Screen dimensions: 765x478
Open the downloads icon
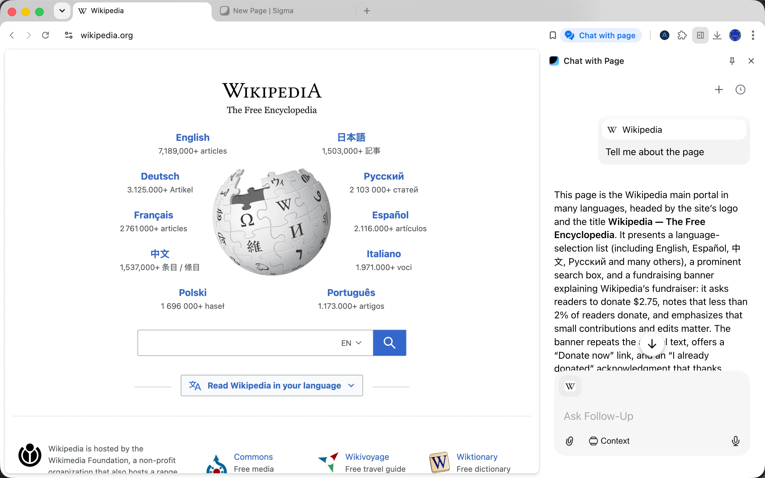[717, 36]
